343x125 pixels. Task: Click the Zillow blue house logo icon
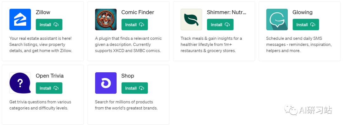pyautogui.click(x=20, y=19)
